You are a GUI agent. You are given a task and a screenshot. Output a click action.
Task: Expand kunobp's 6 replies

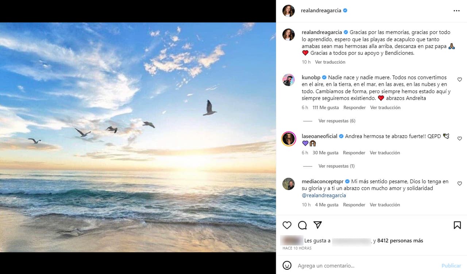(336, 121)
